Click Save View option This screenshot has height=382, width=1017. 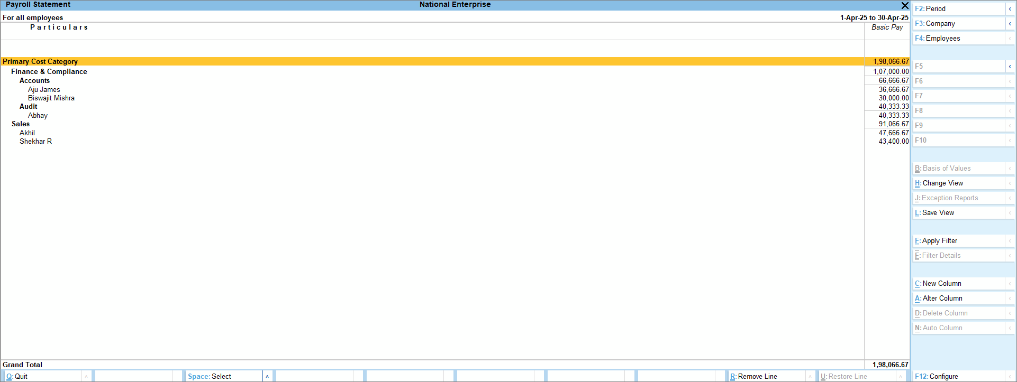[958, 213]
